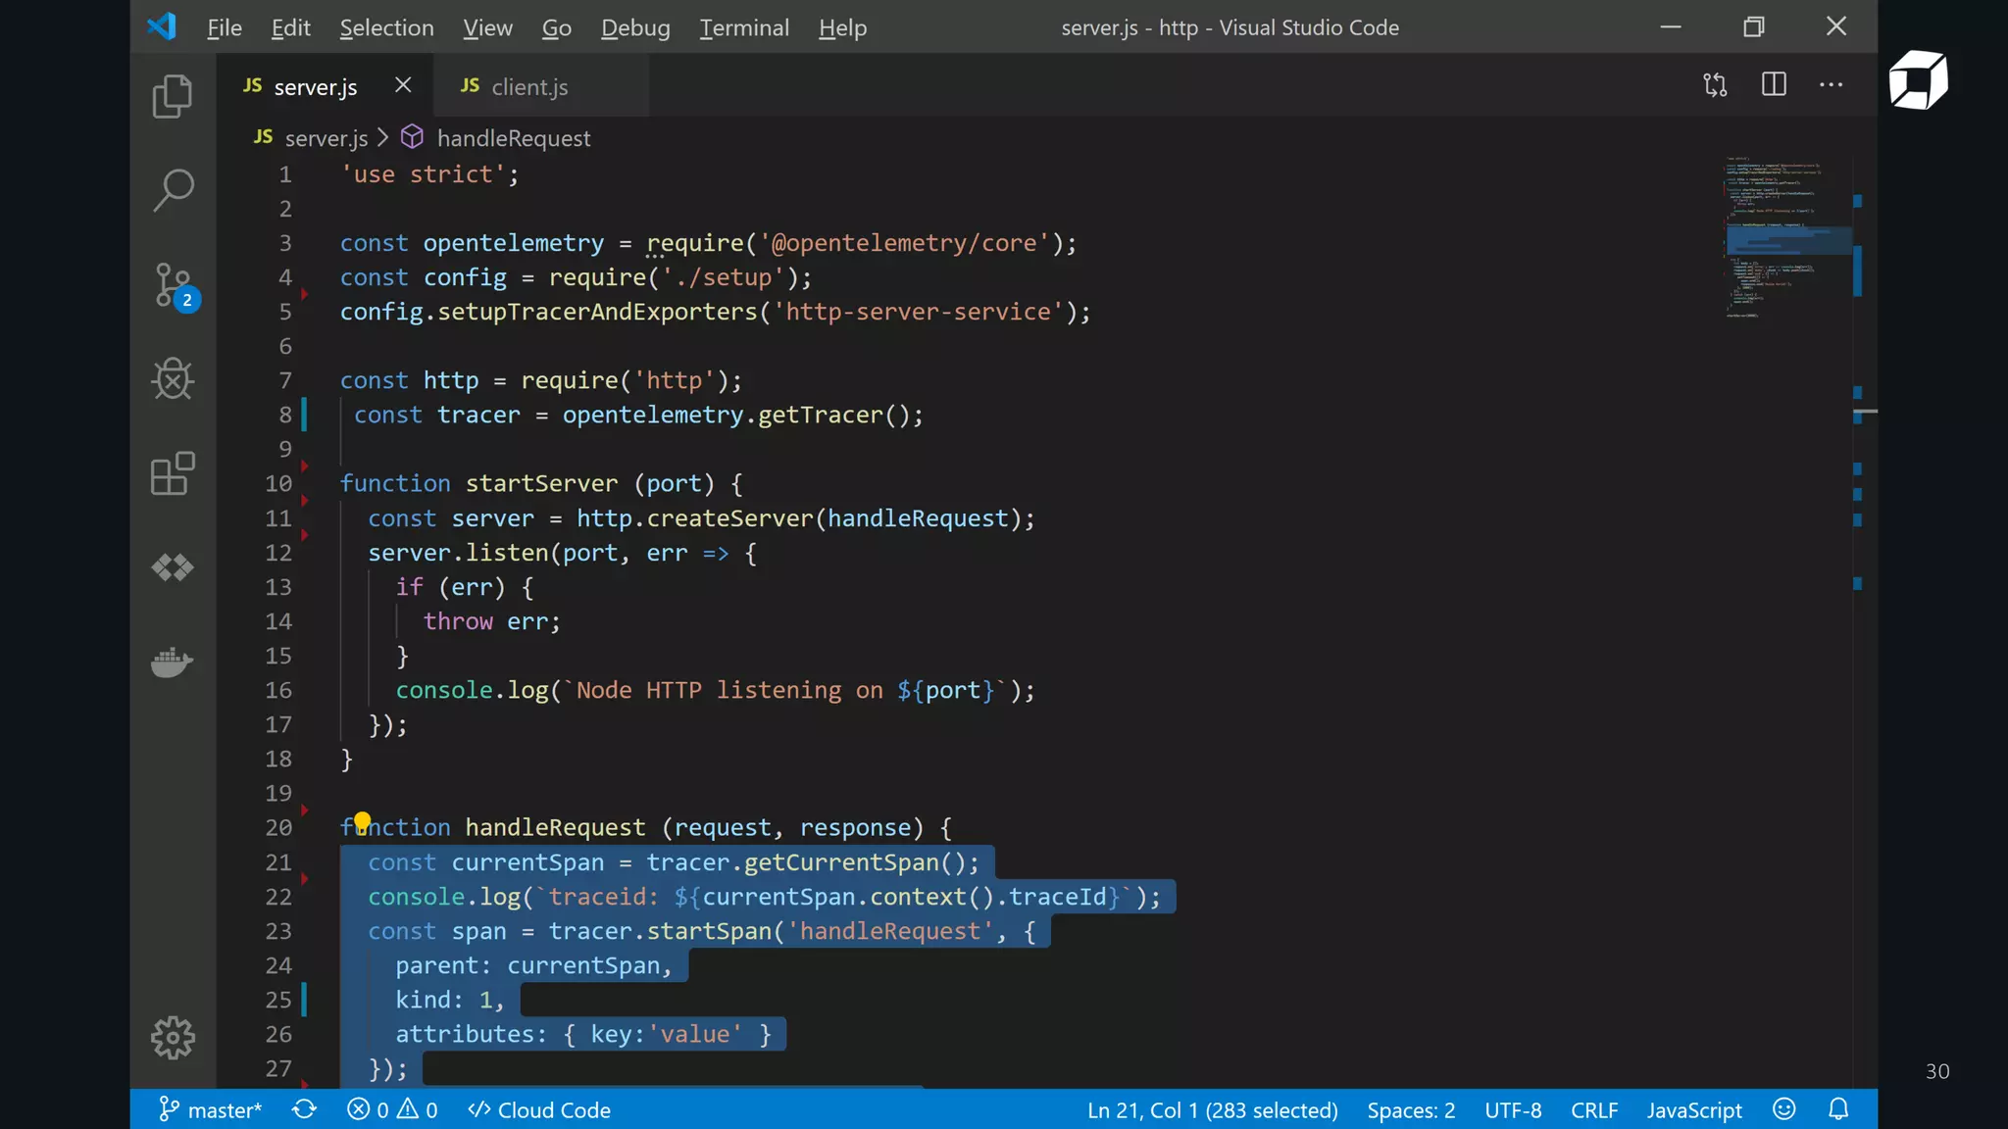Click createServer on line 11
The width and height of the screenshot is (2008, 1129).
[729, 517]
